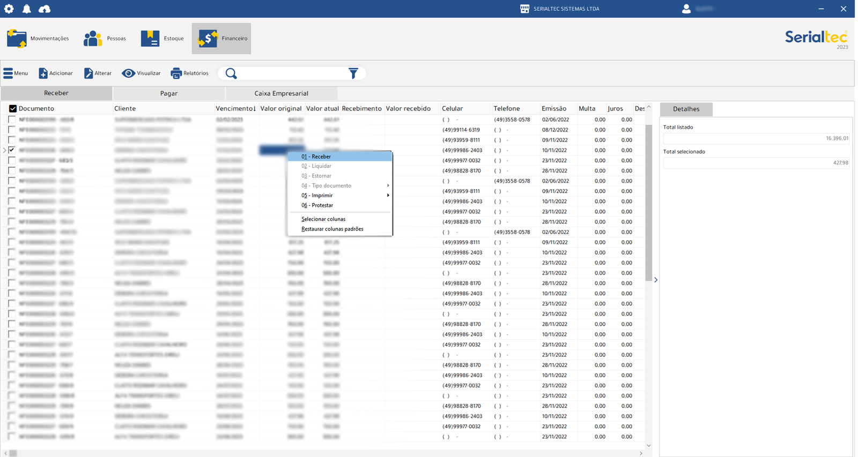
Task: Click the Valor atual column header
Action: pyautogui.click(x=322, y=108)
